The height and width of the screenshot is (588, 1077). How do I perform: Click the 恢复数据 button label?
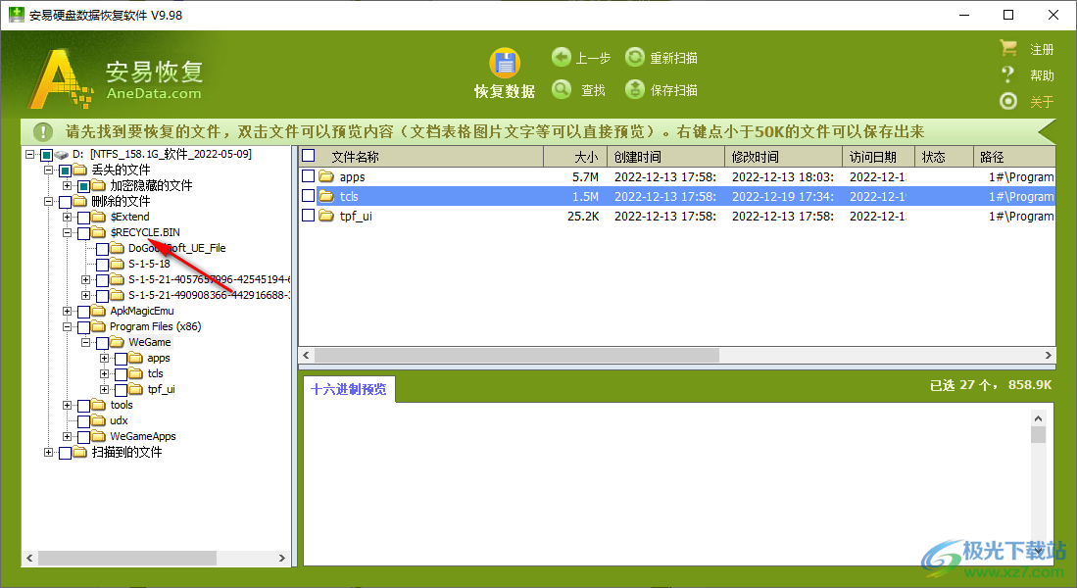(505, 91)
